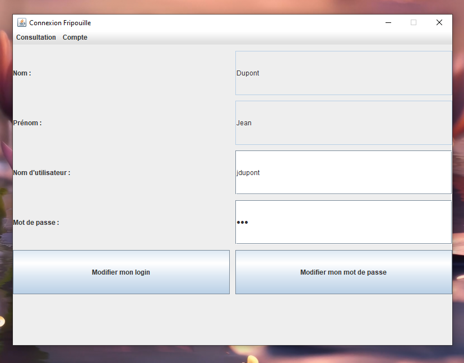Focus the Mot de passe password field
This screenshot has width=464, height=363.
click(343, 223)
